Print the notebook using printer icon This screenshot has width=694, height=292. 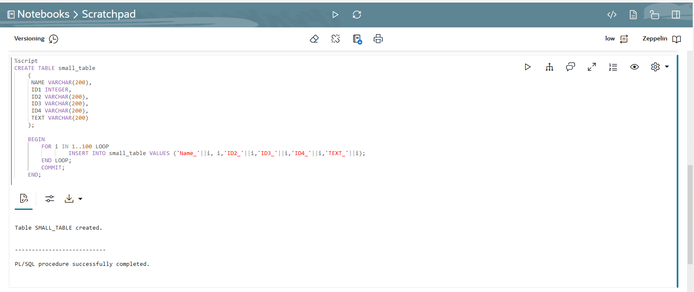[x=378, y=39]
